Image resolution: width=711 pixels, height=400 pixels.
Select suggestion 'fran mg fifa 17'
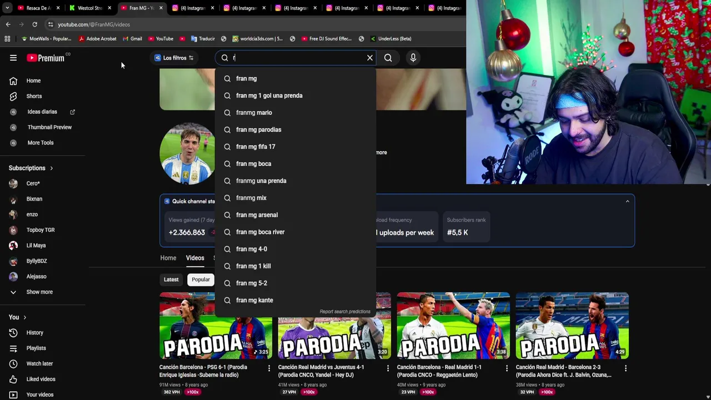coord(296,147)
